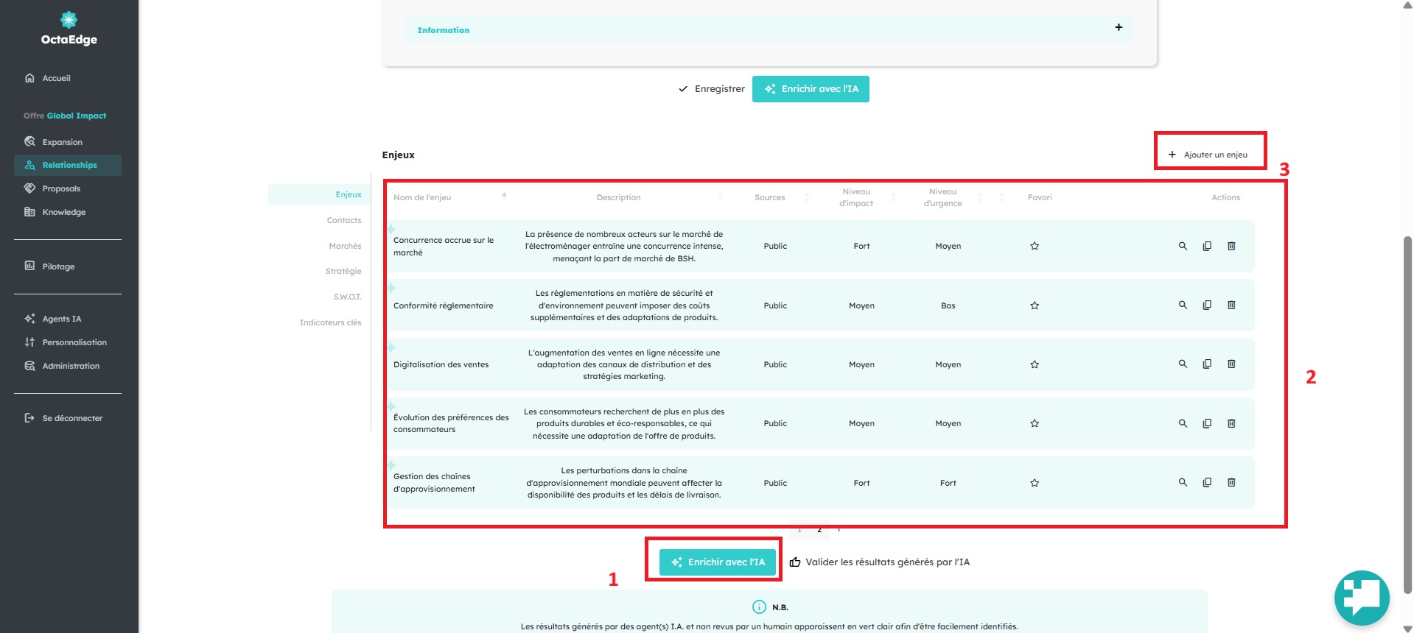Sort by Nom de l'enjeu column
Image resolution: width=1414 pixels, height=633 pixels.
[504, 197]
